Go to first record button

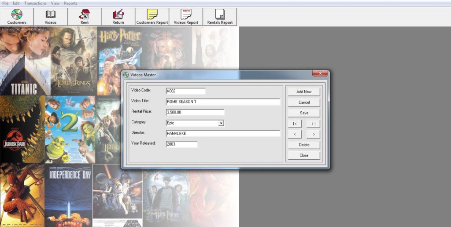[295, 124]
